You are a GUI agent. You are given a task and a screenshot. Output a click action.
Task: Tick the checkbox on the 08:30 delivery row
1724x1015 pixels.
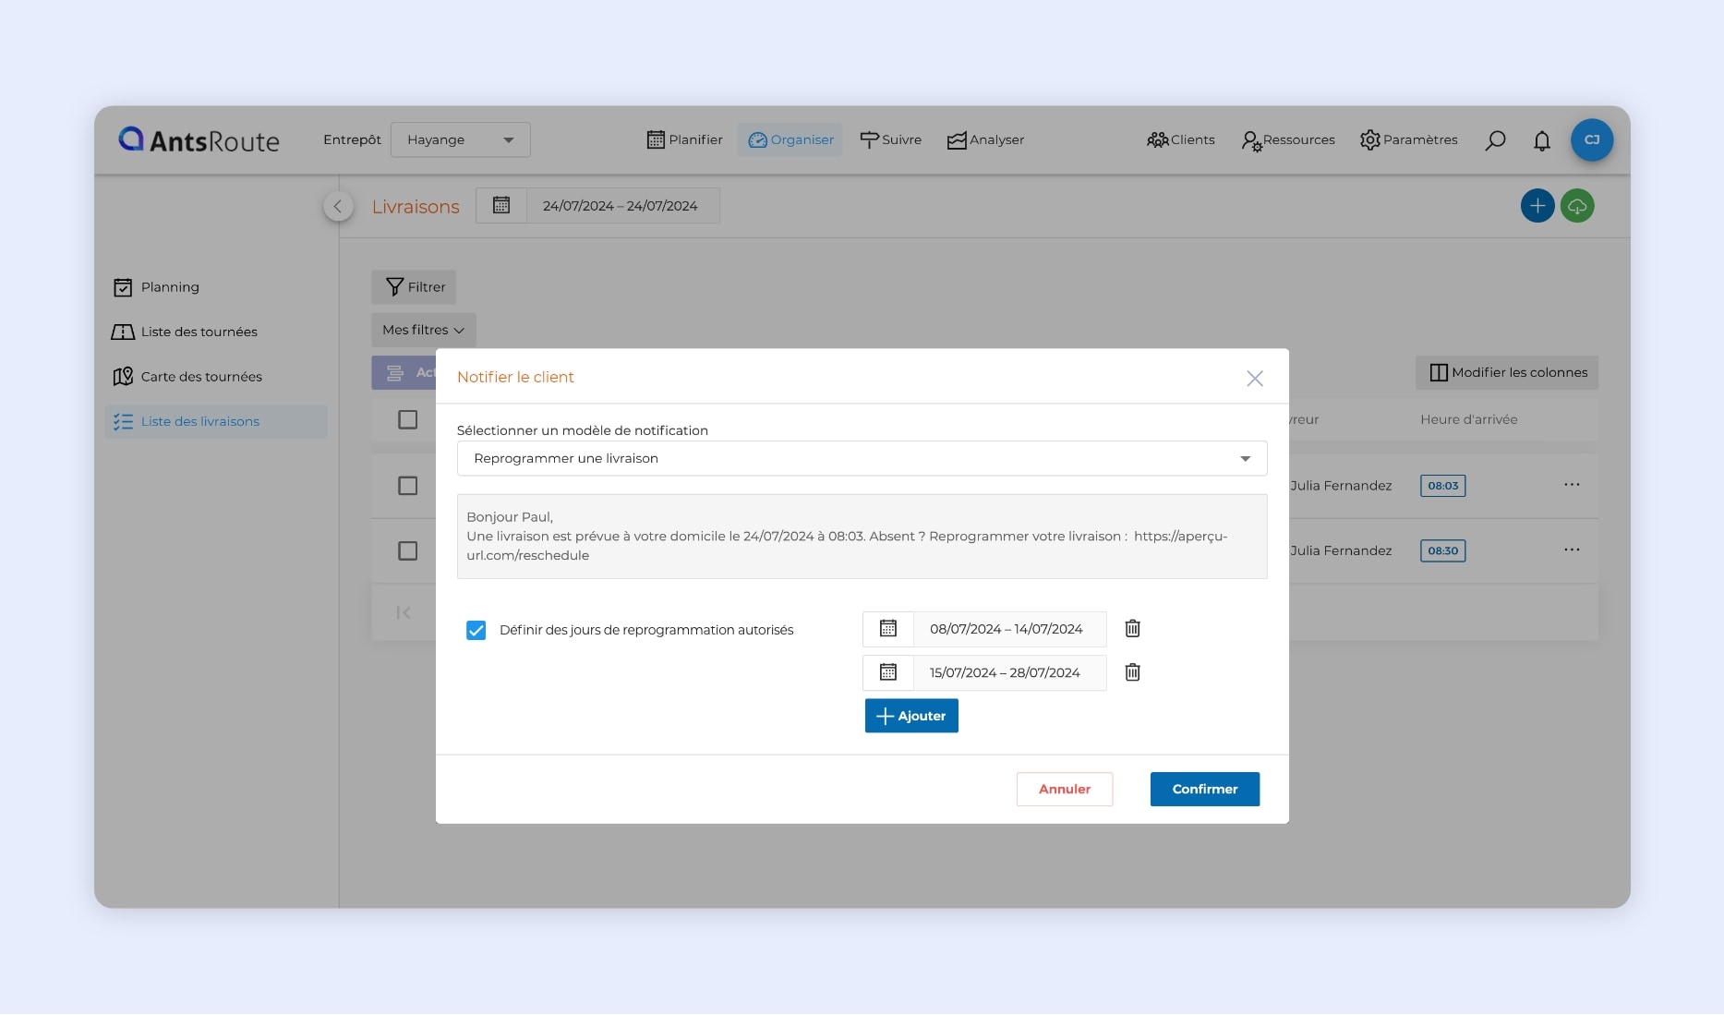tap(407, 551)
